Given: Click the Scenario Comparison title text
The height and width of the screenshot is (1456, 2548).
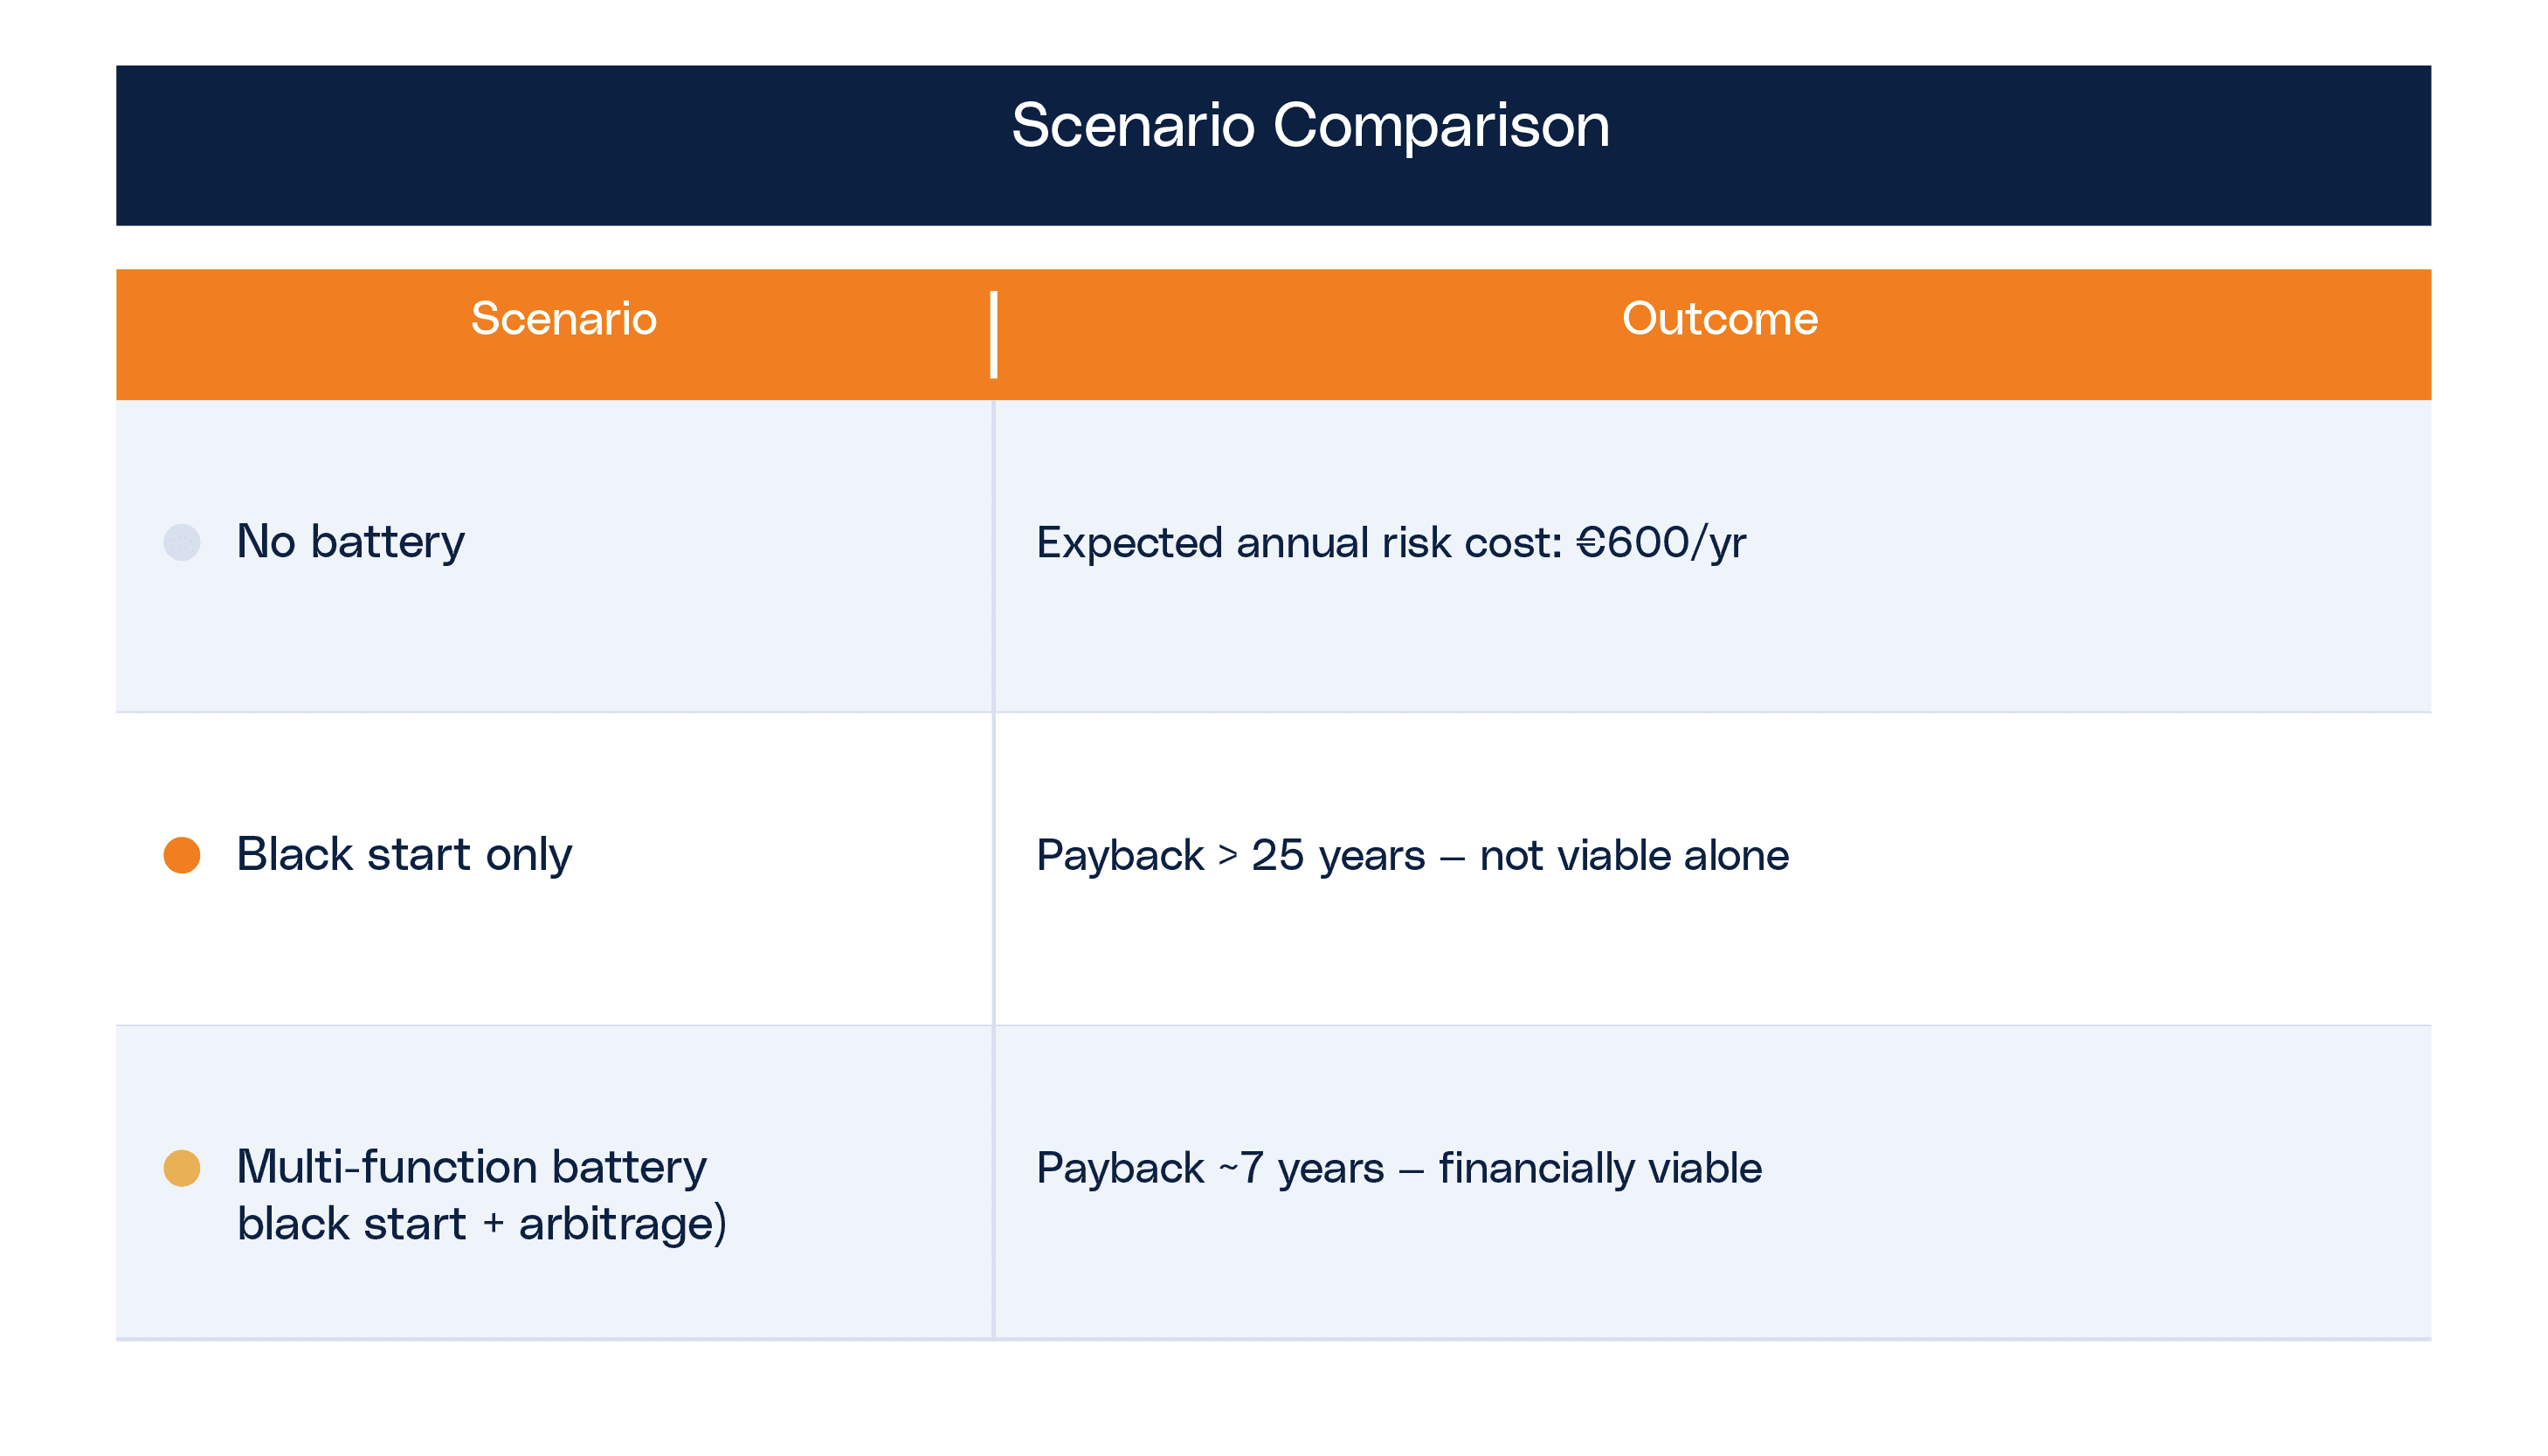Looking at the screenshot, I should [x=1310, y=126].
